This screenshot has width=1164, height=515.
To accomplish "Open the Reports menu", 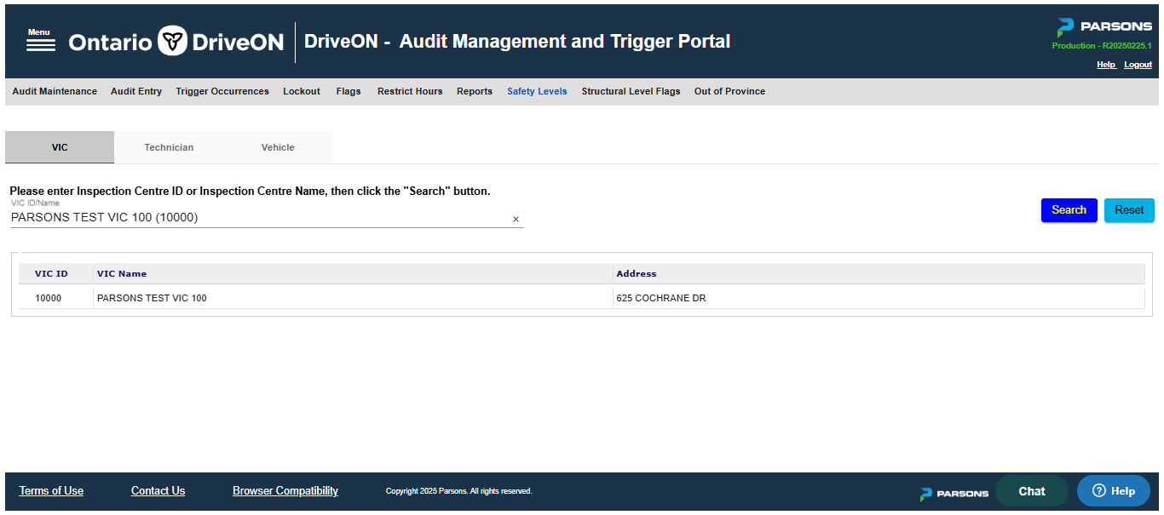I will click(x=475, y=91).
